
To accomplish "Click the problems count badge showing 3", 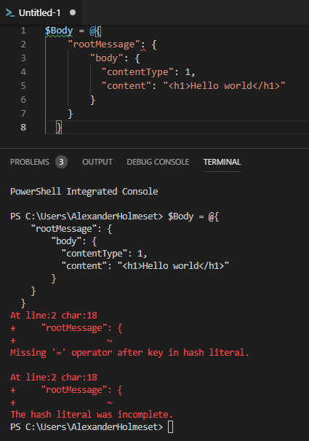I will (x=61, y=162).
